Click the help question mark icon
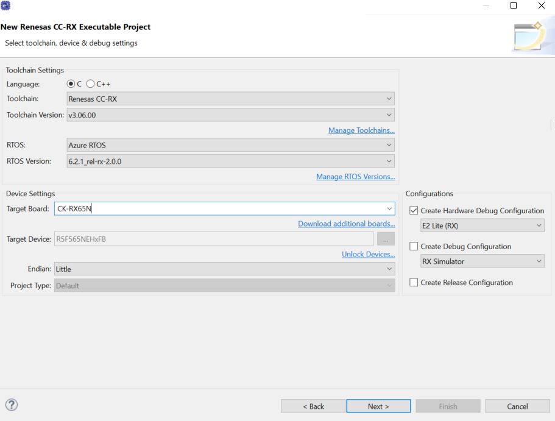 click(12, 405)
